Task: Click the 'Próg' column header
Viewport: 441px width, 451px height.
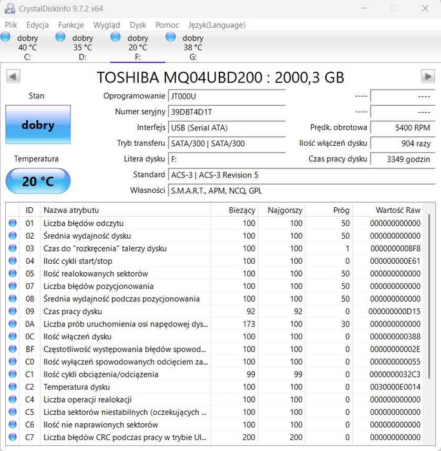Action: click(x=329, y=210)
